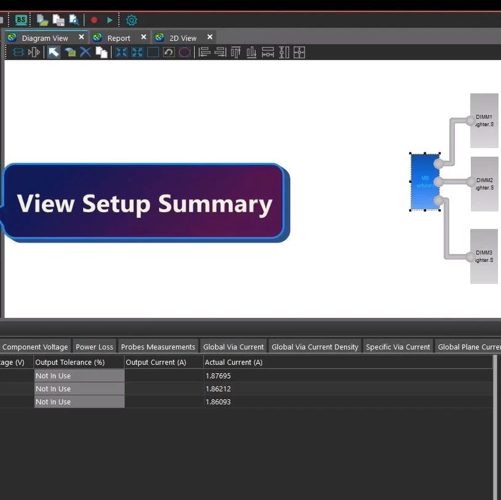Click the copy icon in diagram toolbar
Image resolution: width=501 pixels, height=500 pixels.
point(102,52)
